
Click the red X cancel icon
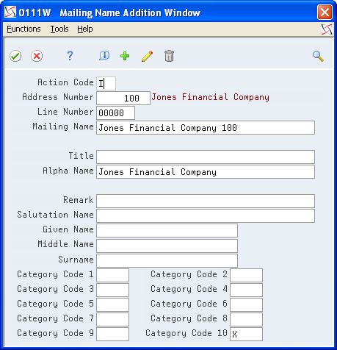[37, 56]
